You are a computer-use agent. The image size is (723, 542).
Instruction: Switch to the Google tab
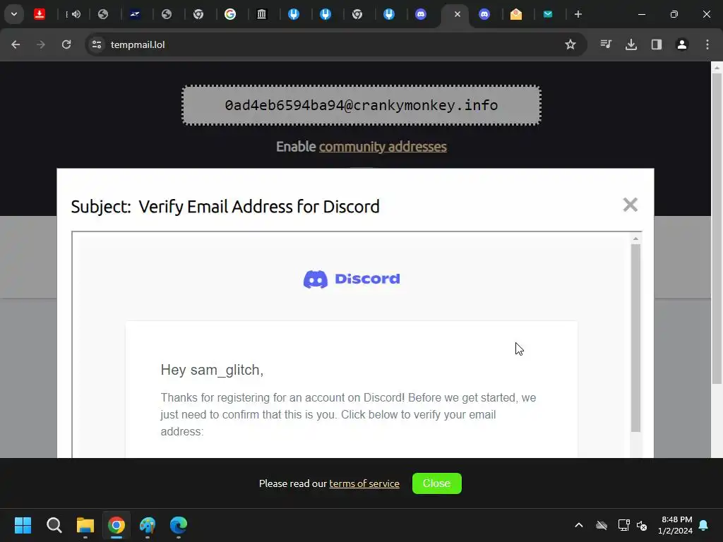click(230, 14)
